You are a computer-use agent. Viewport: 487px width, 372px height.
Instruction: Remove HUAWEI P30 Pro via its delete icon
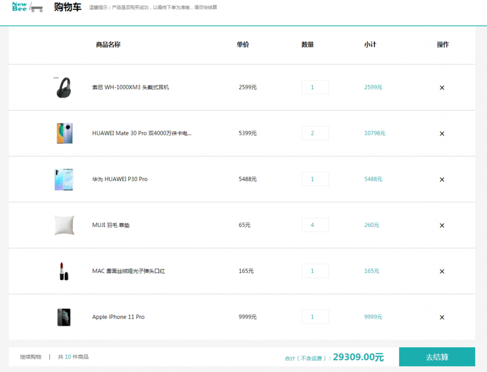(442, 179)
